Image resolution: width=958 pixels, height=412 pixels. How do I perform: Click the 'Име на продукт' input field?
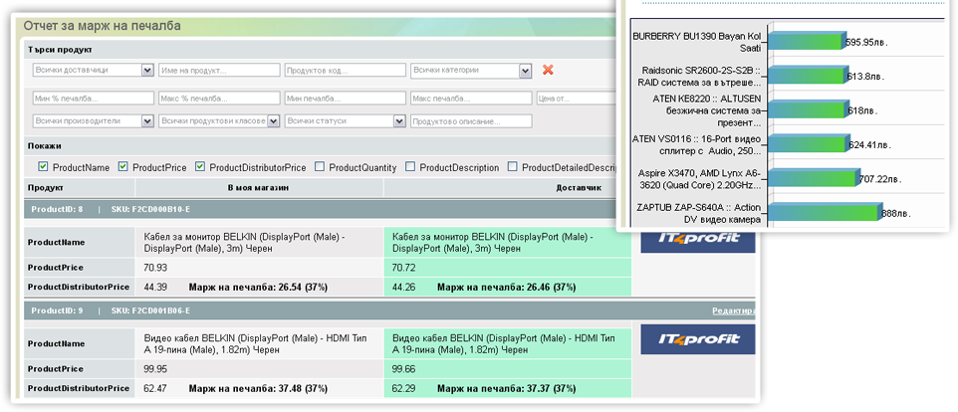217,71
